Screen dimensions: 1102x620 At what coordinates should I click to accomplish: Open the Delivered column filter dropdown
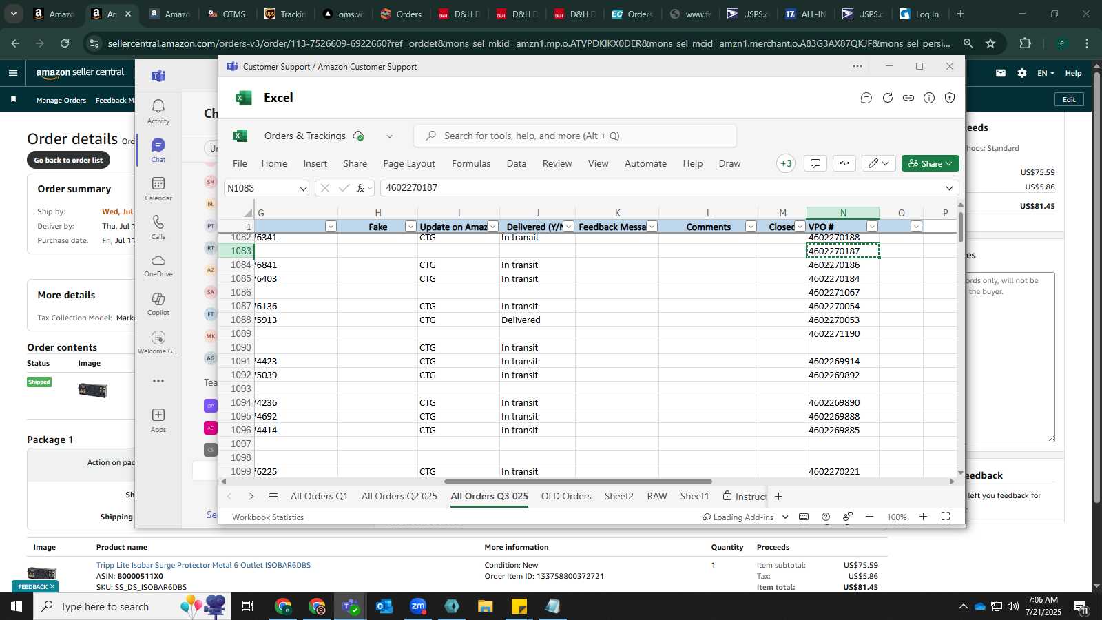568,227
